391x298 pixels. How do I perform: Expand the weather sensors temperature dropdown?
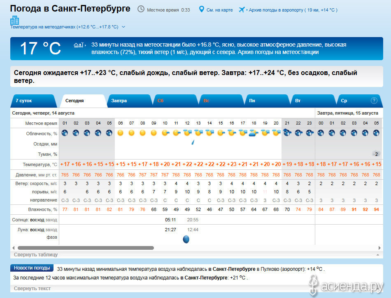(x=123, y=27)
